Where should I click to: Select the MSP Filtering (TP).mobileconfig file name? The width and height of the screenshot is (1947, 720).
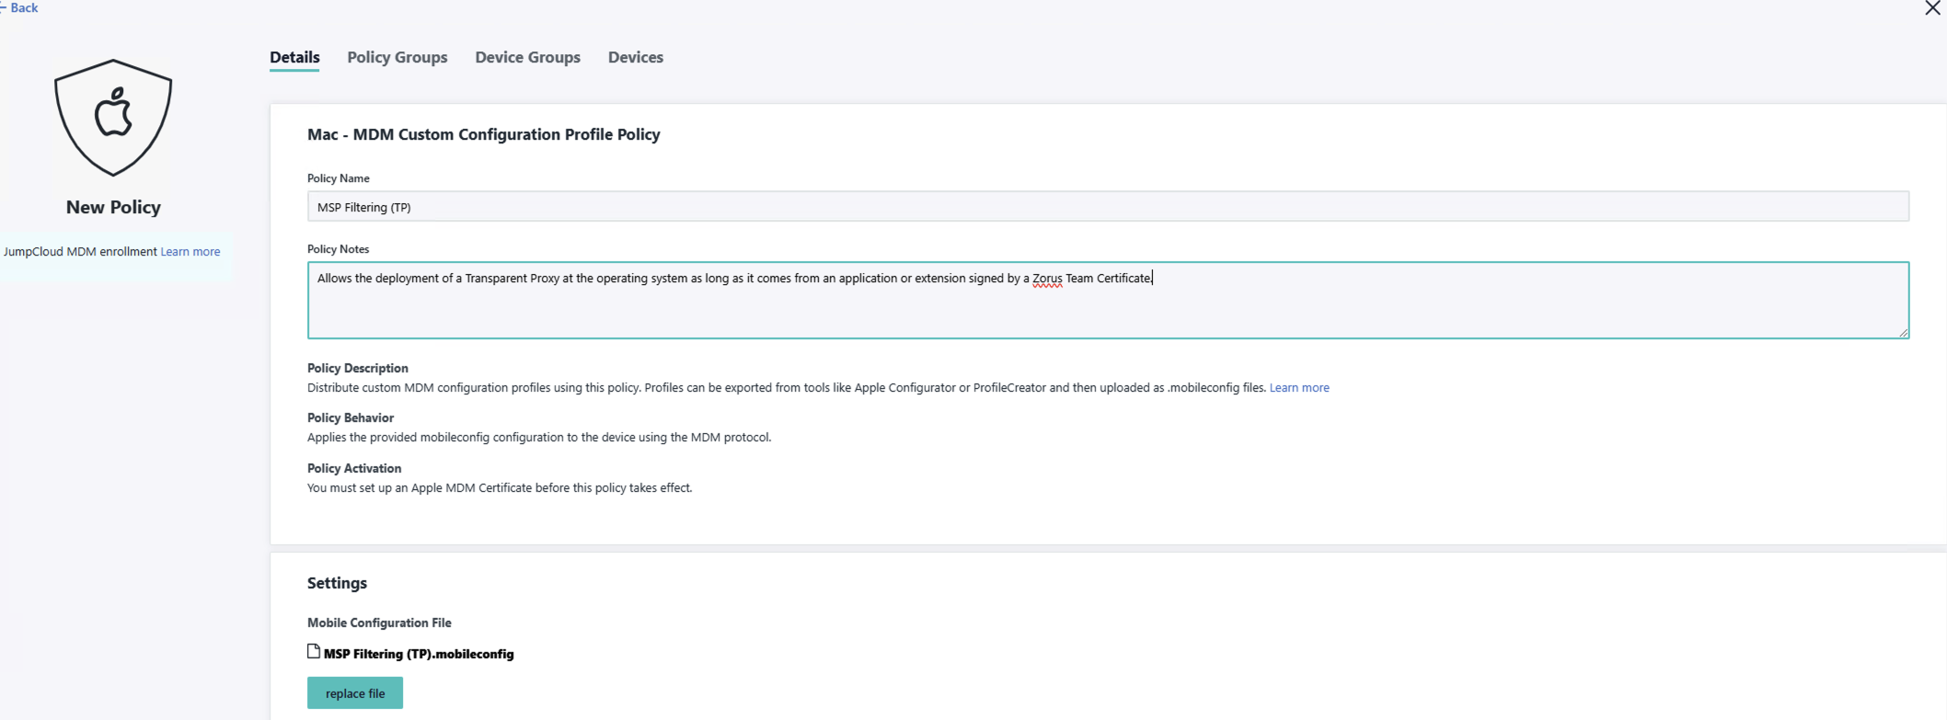[x=419, y=654]
